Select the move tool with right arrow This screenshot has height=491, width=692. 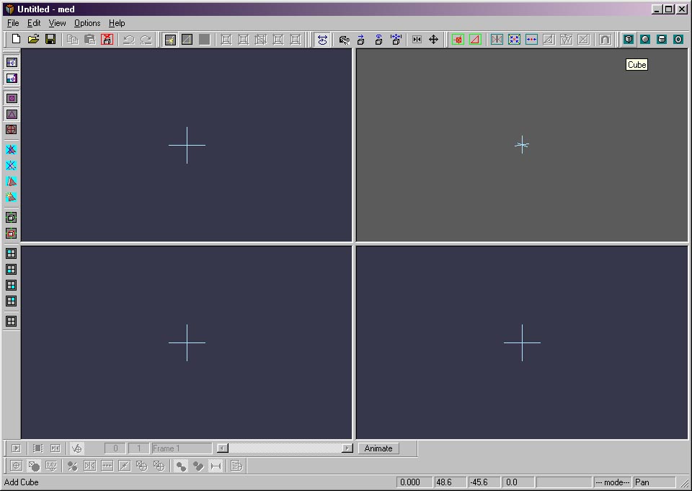pyautogui.click(x=361, y=40)
